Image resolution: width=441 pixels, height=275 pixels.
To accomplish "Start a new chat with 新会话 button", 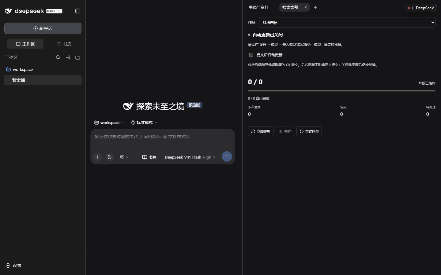I will click(43, 28).
